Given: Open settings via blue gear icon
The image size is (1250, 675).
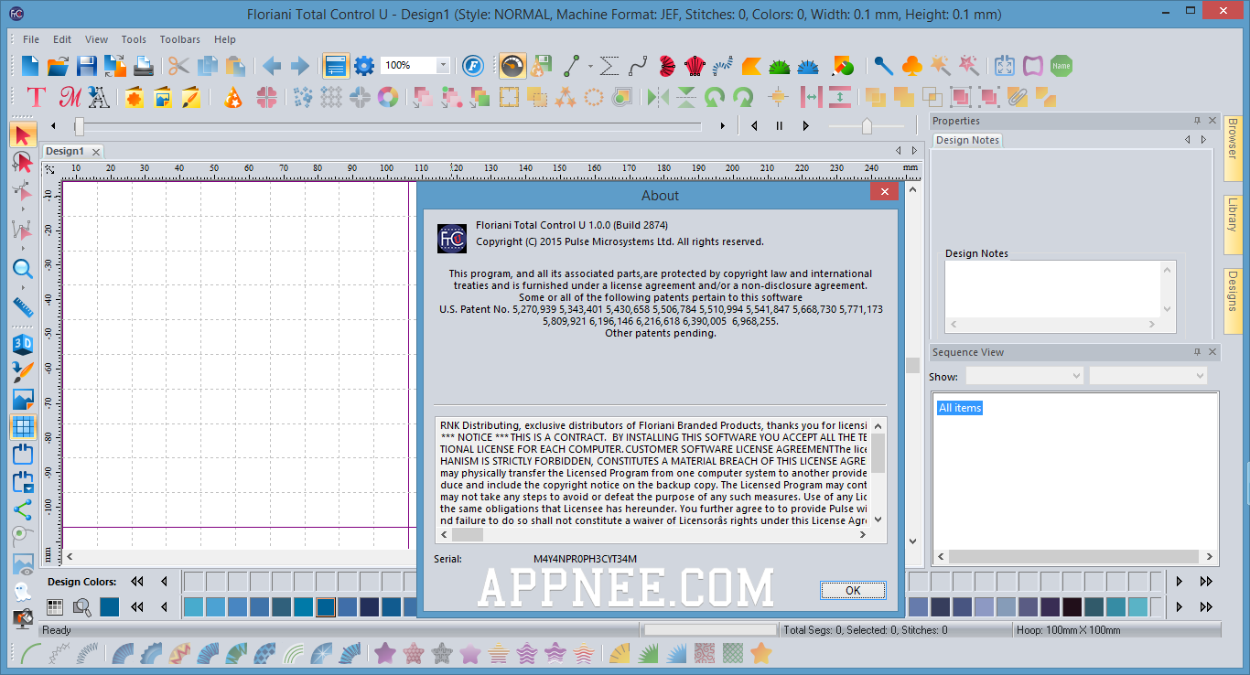Looking at the screenshot, I should (364, 66).
